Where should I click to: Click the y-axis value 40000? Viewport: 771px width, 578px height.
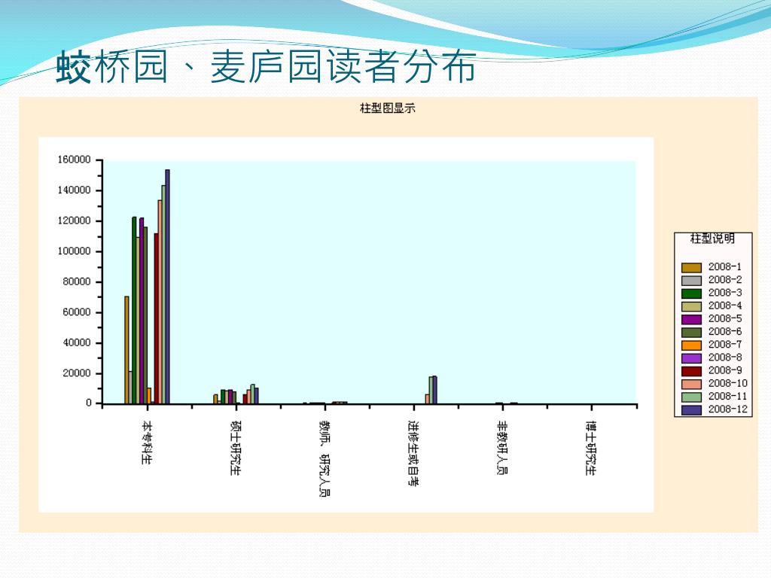coord(77,342)
